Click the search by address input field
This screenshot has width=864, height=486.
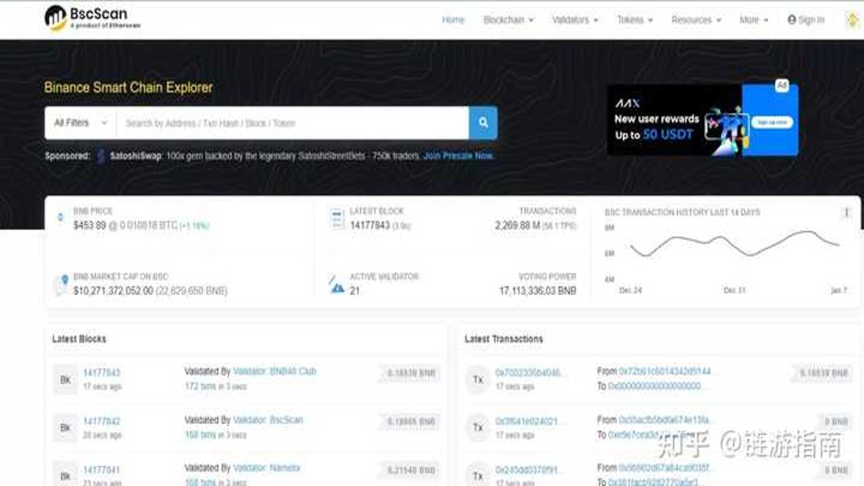[292, 123]
